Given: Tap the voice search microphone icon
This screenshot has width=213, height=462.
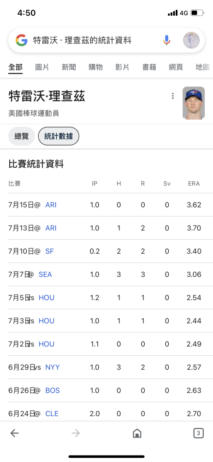Looking at the screenshot, I should click(x=166, y=40).
